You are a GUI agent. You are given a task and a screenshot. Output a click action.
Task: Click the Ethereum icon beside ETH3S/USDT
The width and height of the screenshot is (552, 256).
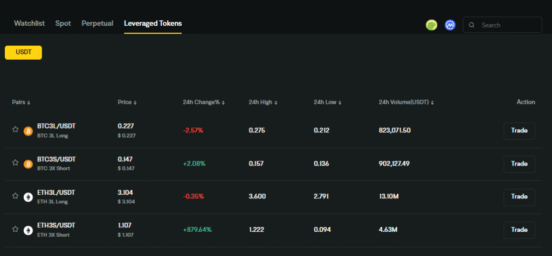[28, 230]
